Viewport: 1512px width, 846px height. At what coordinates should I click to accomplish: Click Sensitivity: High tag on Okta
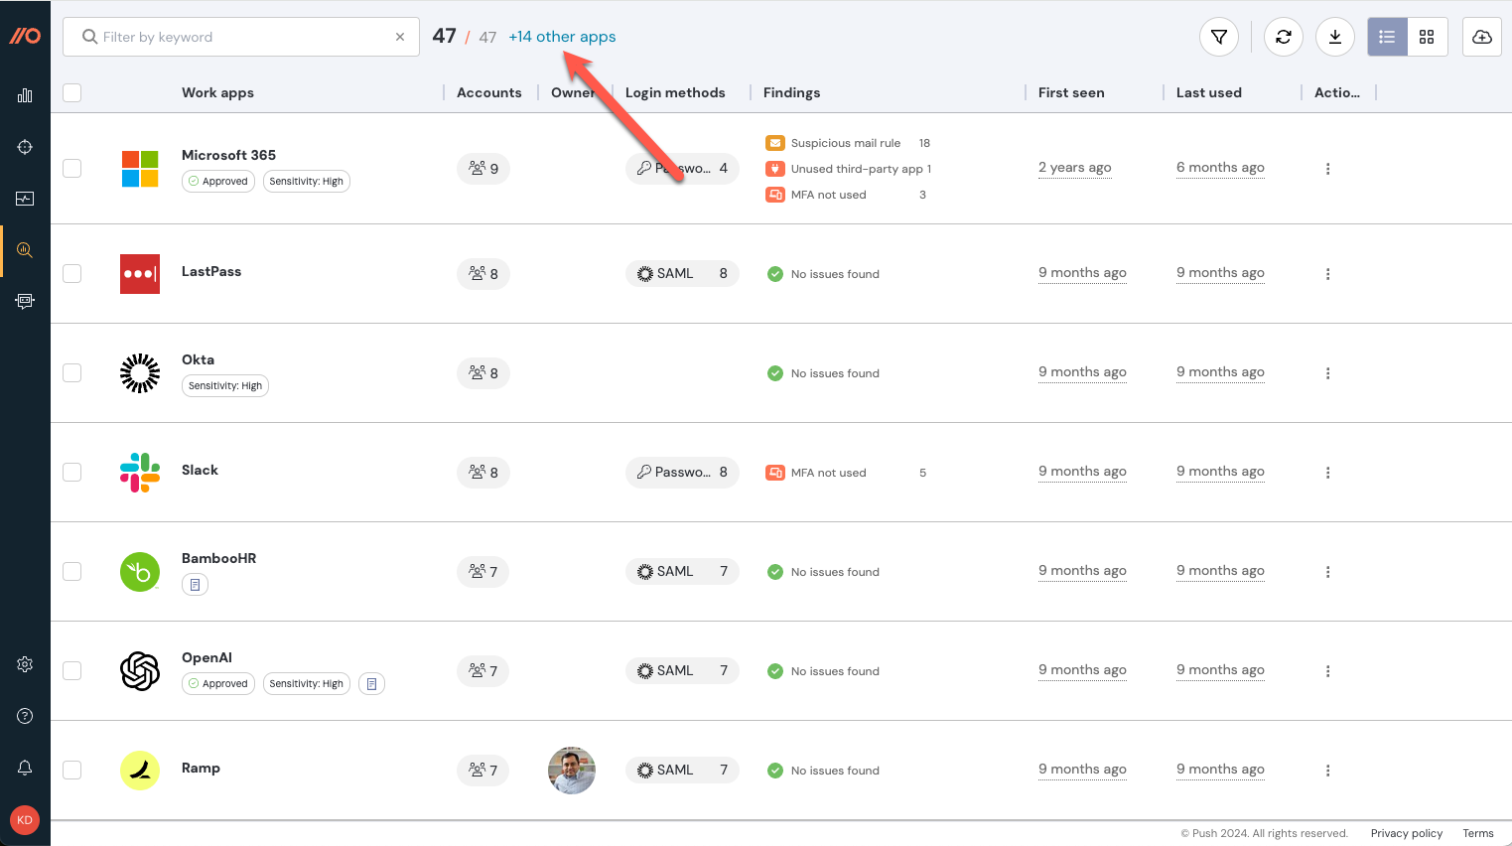pos(225,386)
